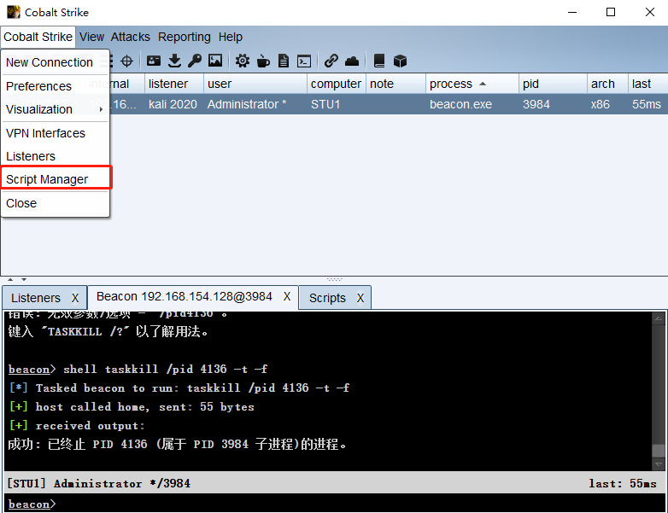Sort by computer column header
The width and height of the screenshot is (668, 513).
(336, 84)
